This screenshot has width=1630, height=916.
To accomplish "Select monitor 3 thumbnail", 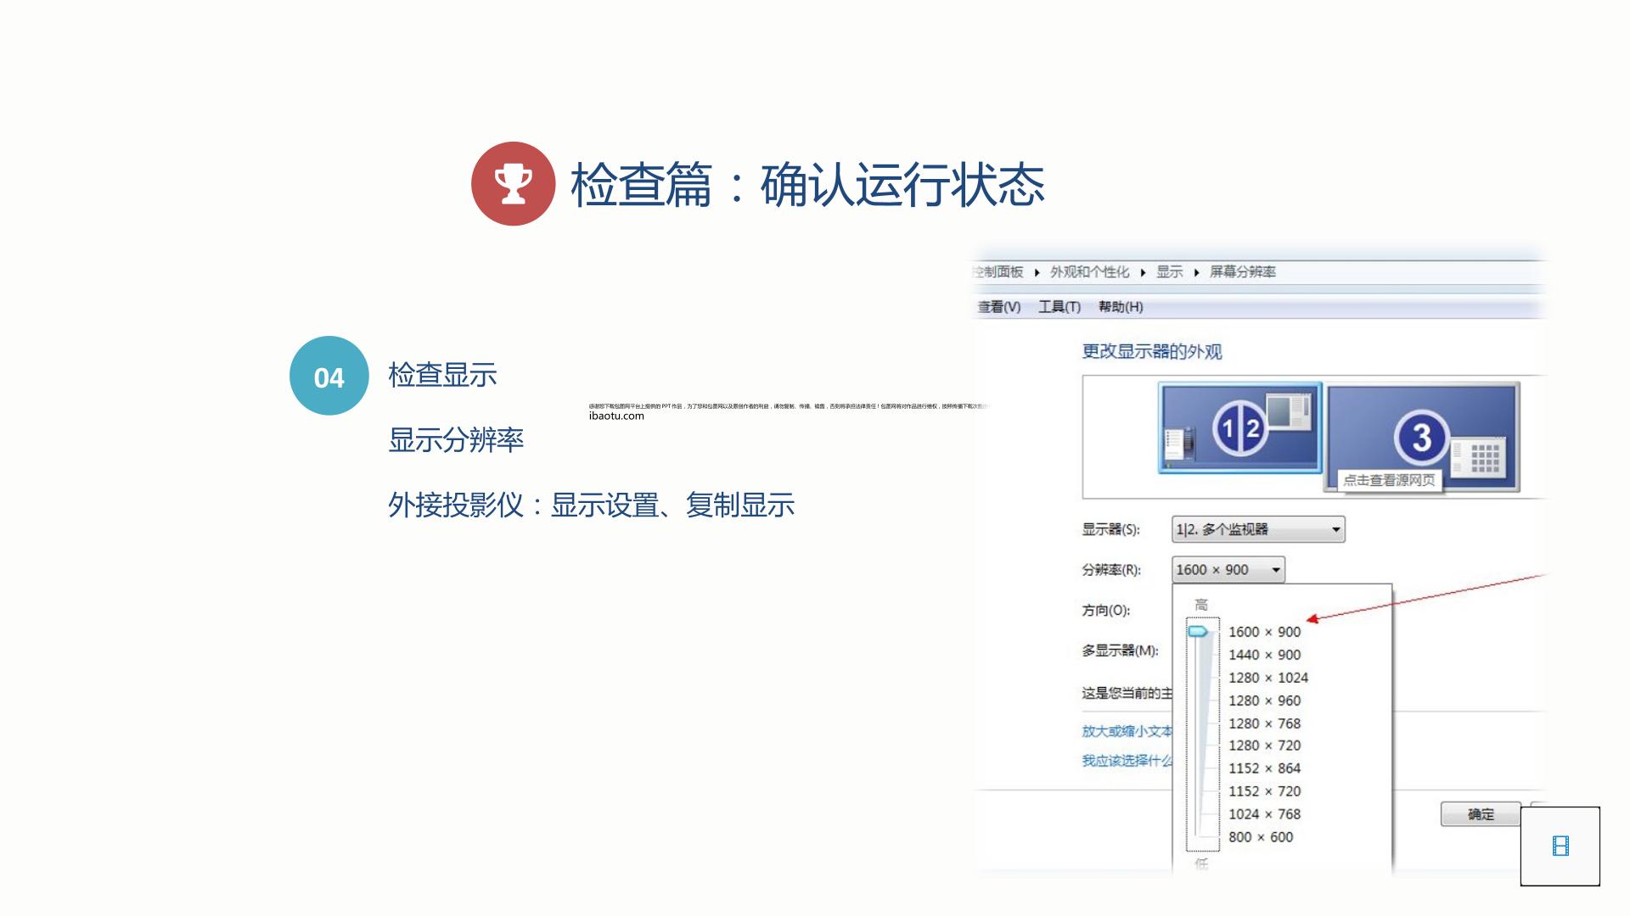I will point(1423,437).
